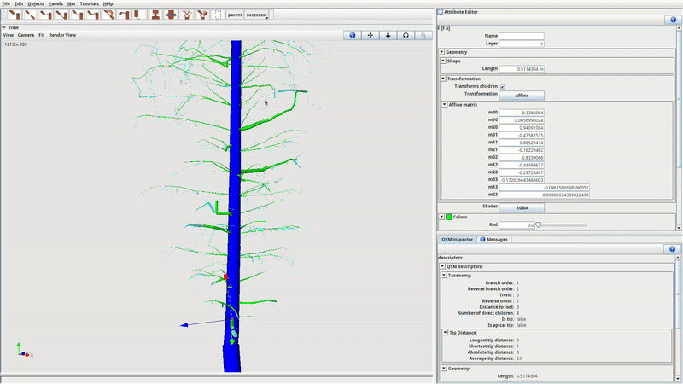Switch to the Messages tab
683x384 pixels.
(493, 240)
